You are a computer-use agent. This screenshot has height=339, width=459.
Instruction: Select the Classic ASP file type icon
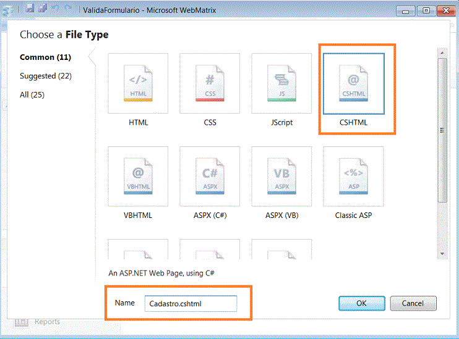[x=353, y=177]
